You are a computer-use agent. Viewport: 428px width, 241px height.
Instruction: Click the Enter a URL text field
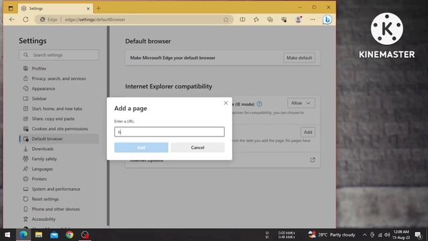(169, 132)
